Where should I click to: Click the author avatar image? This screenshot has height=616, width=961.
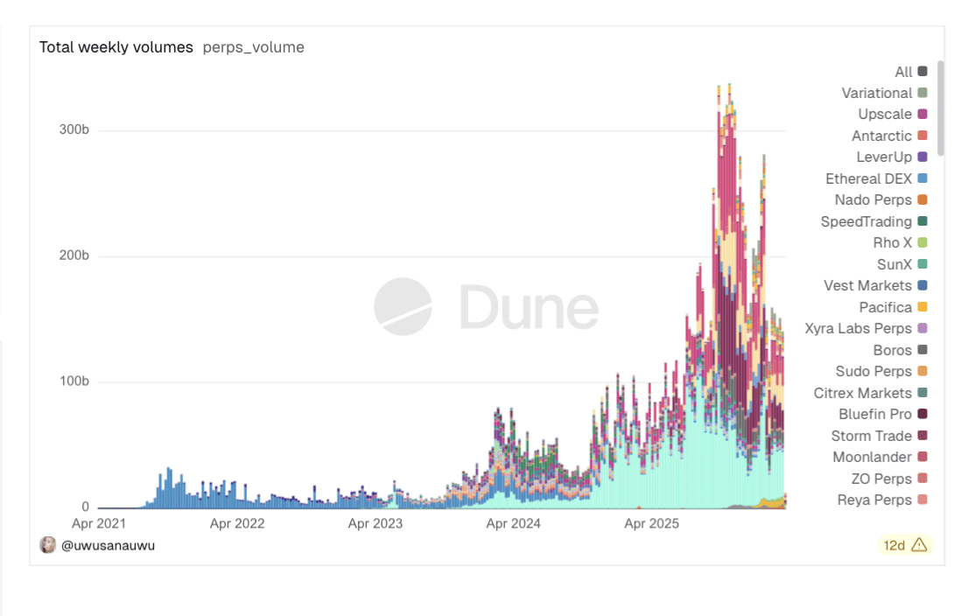point(47,545)
